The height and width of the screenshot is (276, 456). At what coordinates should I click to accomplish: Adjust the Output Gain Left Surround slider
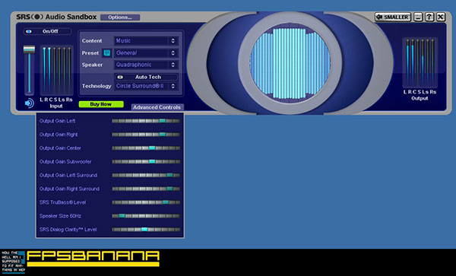146,175
